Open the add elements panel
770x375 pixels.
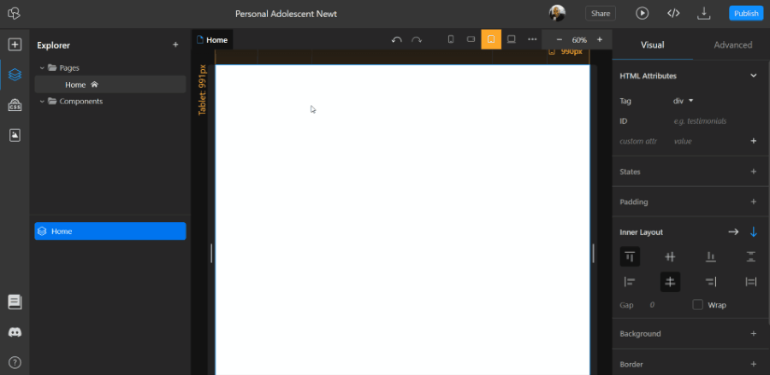15,44
